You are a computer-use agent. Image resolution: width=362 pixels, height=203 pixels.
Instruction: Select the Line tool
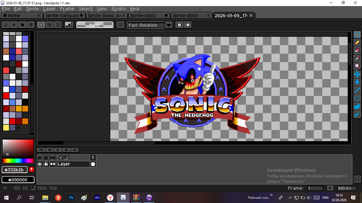[x=357, y=90]
